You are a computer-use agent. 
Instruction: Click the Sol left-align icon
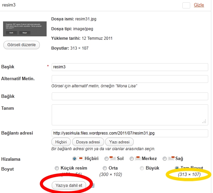113,158
